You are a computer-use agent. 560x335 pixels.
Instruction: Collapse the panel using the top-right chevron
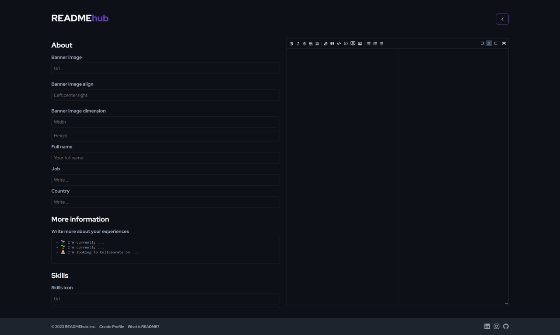[x=502, y=19]
